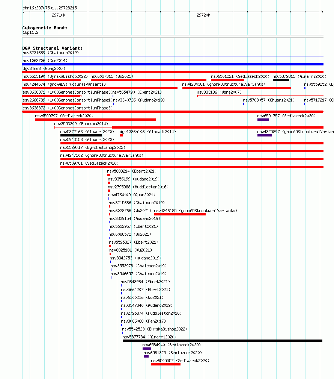
Task: Click nsv3340726 (Audano2019) label
Action: tap(139, 100)
